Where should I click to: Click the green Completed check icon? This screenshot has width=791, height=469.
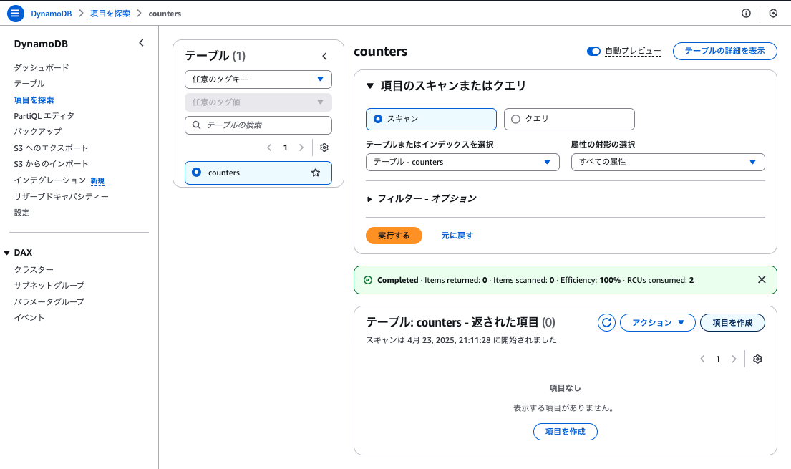[x=368, y=280]
